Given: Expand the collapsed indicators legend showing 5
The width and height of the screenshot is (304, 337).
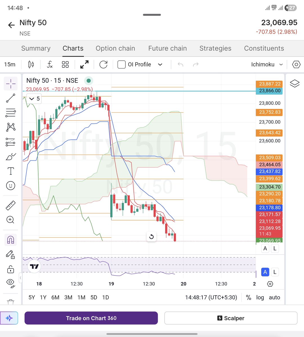Looking at the screenshot, I should pyautogui.click(x=35, y=99).
